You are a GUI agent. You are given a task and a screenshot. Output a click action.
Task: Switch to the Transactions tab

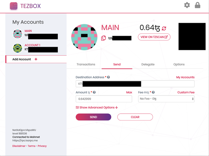coord(86,64)
